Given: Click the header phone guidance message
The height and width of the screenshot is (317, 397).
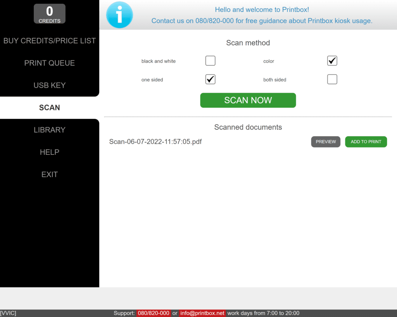Looking at the screenshot, I should [x=262, y=21].
